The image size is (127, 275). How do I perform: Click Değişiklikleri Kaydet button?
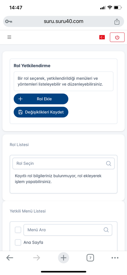[x=41, y=112]
